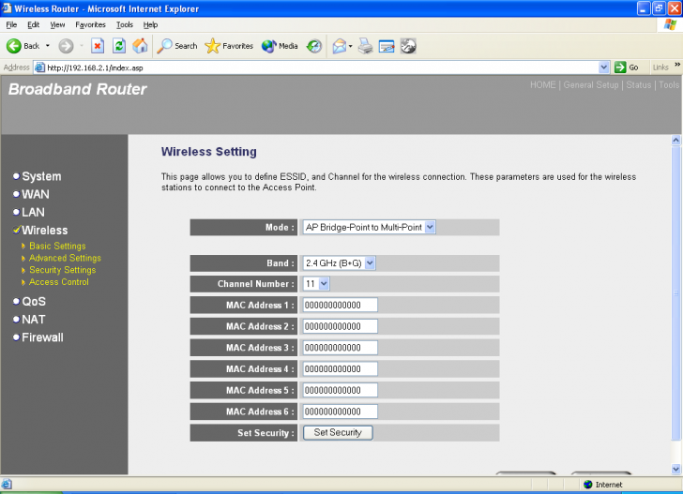Screen dimensions: 683x494
Task: Open the File menu
Action: pyautogui.click(x=11, y=24)
